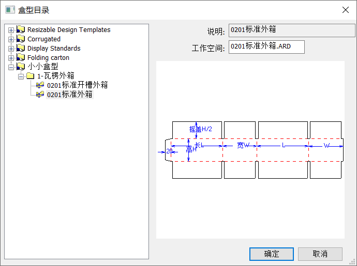Click the 0201标准外箱 design file icon
Image resolution: width=357 pixels, height=266 pixels.
pyautogui.click(x=40, y=95)
